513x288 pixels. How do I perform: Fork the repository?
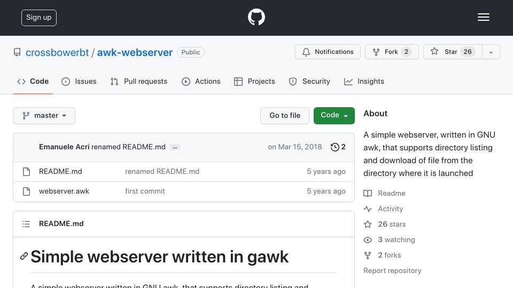(x=392, y=52)
